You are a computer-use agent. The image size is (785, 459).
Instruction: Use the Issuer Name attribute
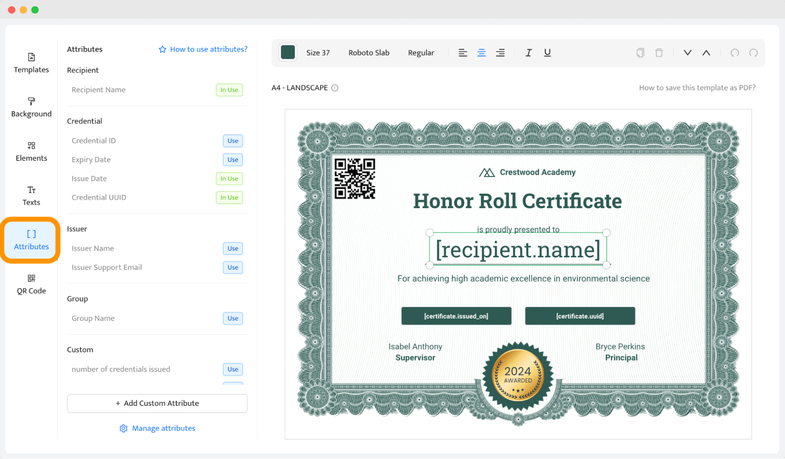pyautogui.click(x=233, y=248)
